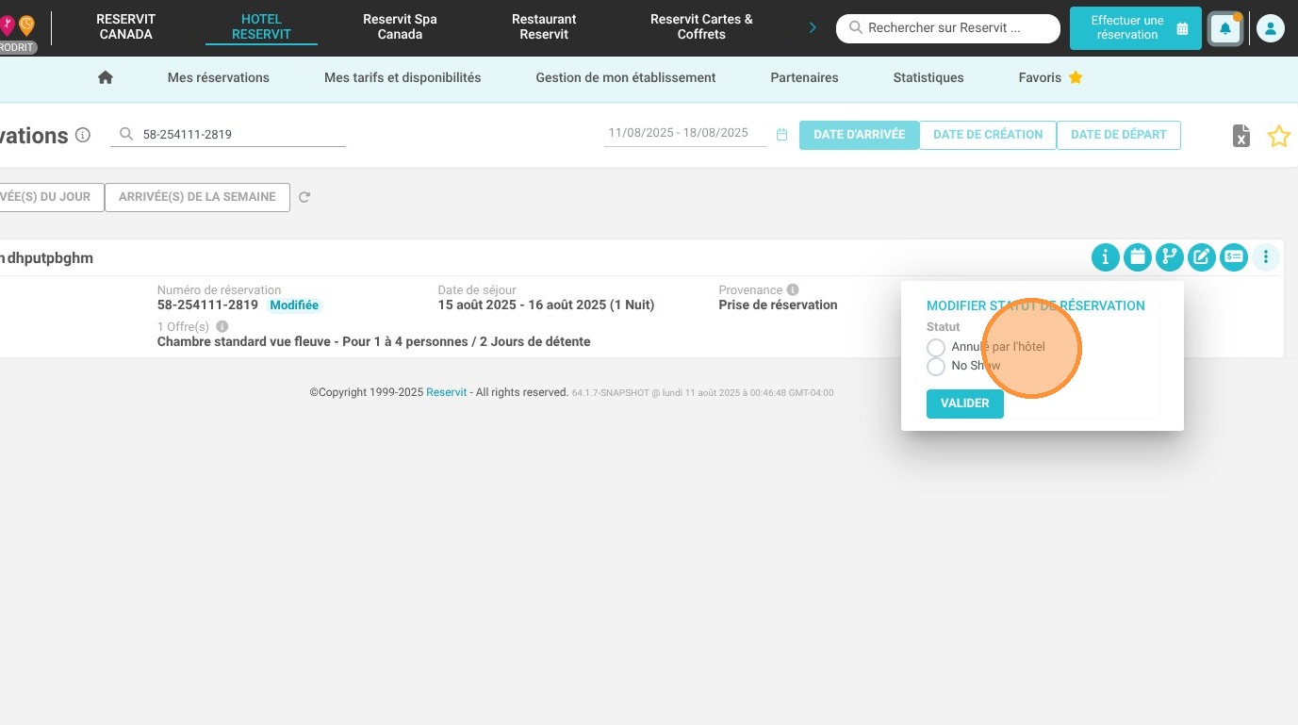Filter by DATE DE DÉPART
Image resolution: width=1298 pixels, height=725 pixels.
click(x=1119, y=135)
